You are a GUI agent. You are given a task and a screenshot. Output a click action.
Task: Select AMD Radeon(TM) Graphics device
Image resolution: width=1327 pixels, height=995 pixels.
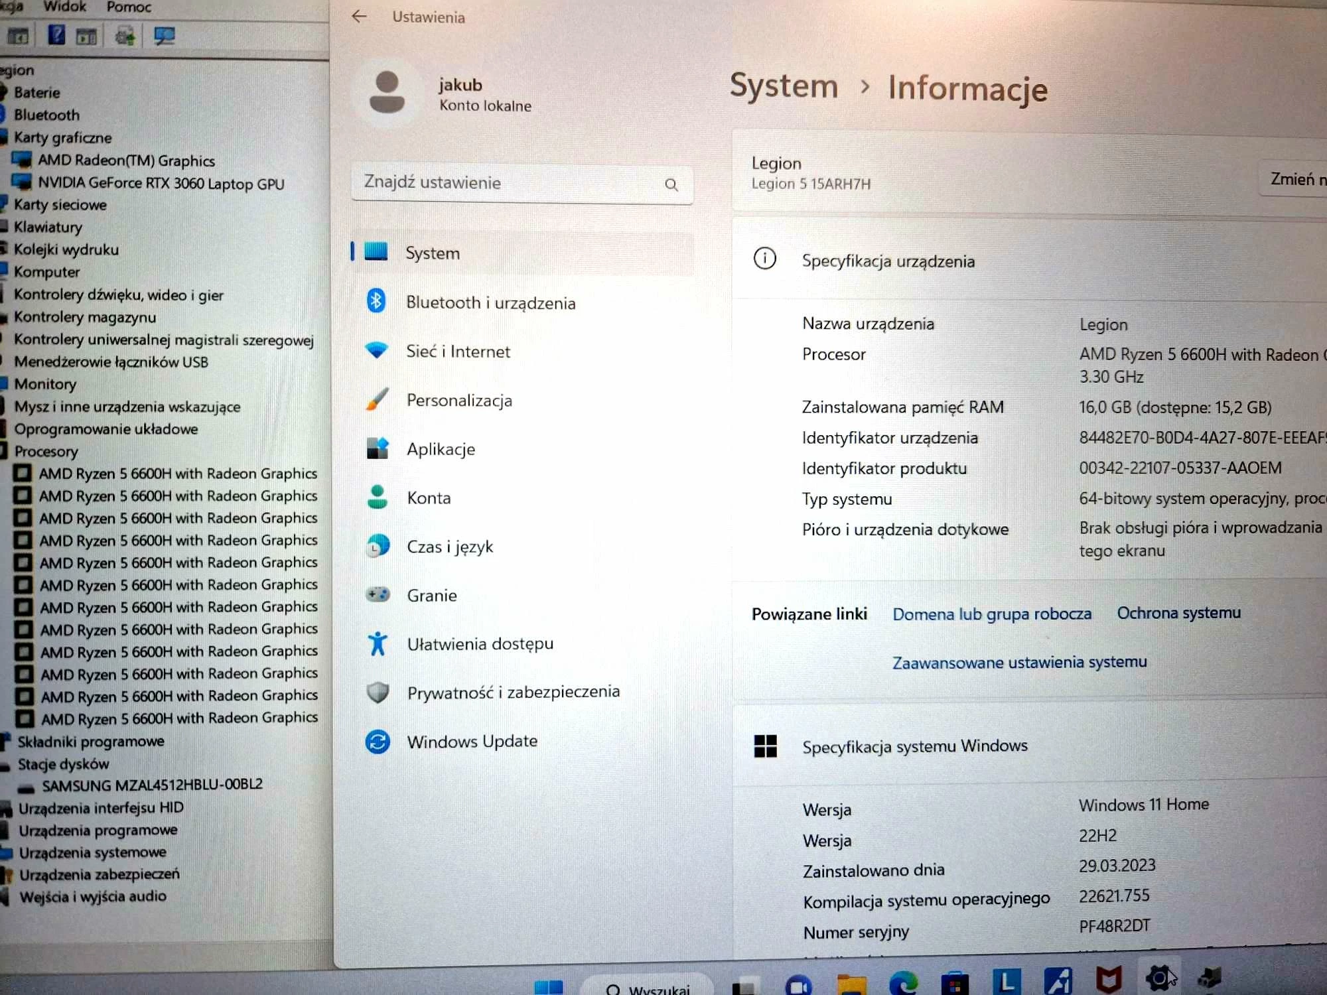coord(126,161)
